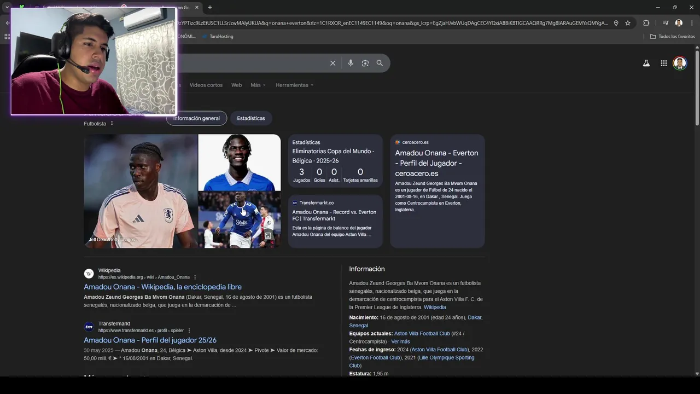The image size is (700, 394).
Task: Expand the Herramientas dropdown
Action: [295, 85]
